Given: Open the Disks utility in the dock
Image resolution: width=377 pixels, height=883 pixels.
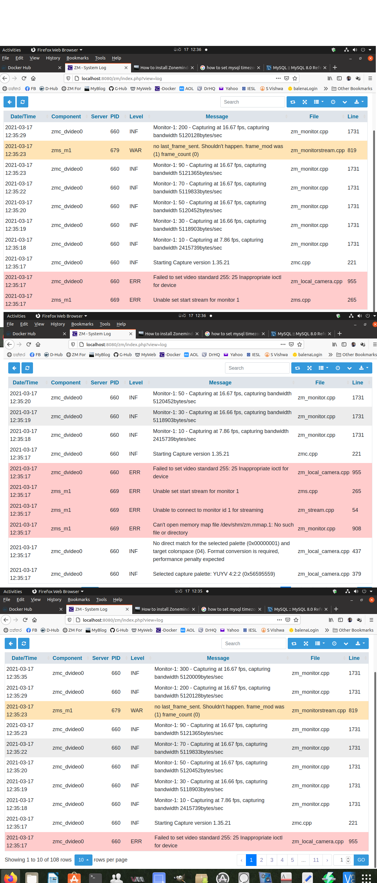Looking at the screenshot, I should click(x=244, y=877).
